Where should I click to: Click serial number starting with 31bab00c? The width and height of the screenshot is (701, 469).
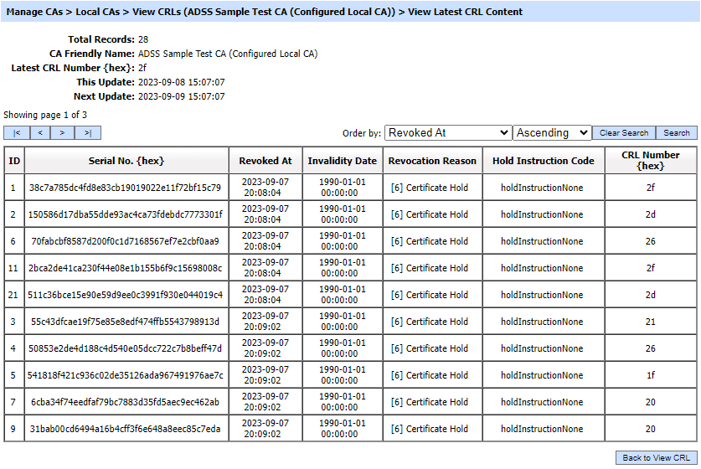(126, 429)
